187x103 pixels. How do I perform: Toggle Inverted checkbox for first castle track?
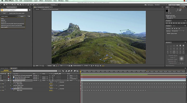[x=59, y=82]
